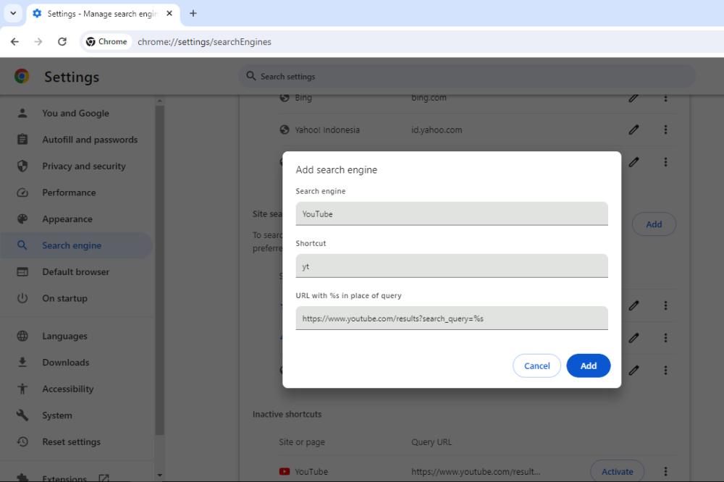Click the On startup power icon
Screen dimensions: 724x482
tap(22, 298)
